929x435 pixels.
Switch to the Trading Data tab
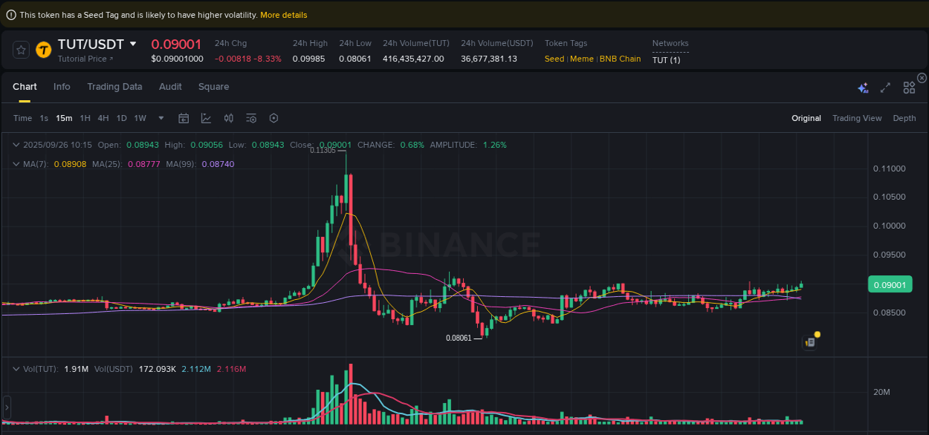[114, 87]
